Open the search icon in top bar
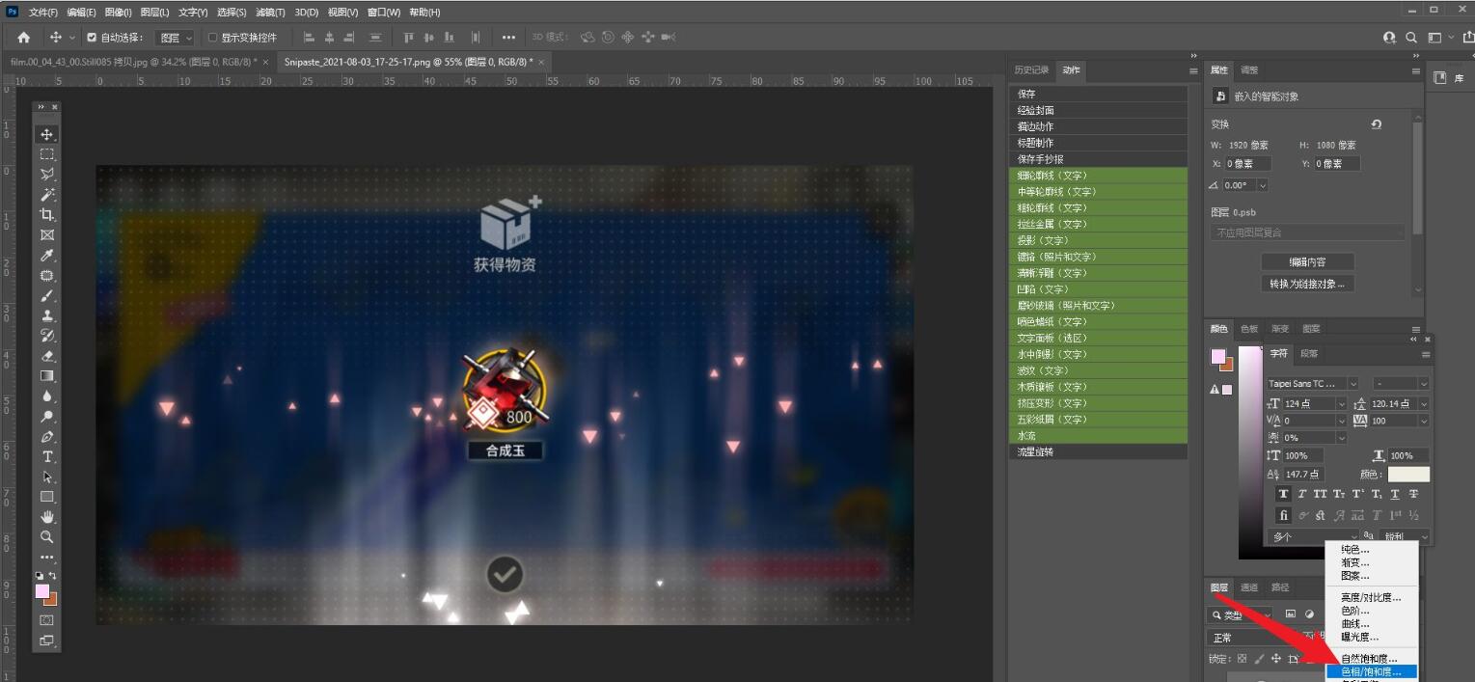The height and width of the screenshot is (682, 1475). 1411,38
